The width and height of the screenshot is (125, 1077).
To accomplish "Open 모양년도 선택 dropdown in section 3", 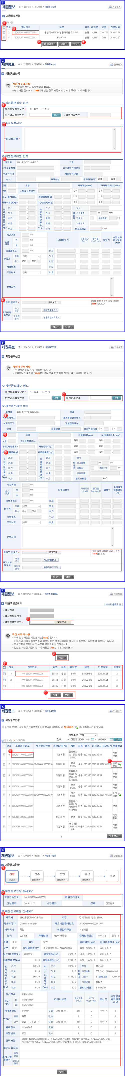I will 31,522.
